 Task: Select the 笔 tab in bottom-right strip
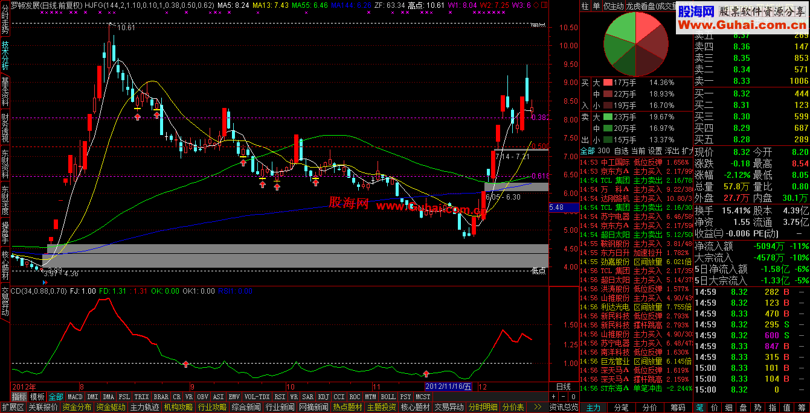(700, 408)
